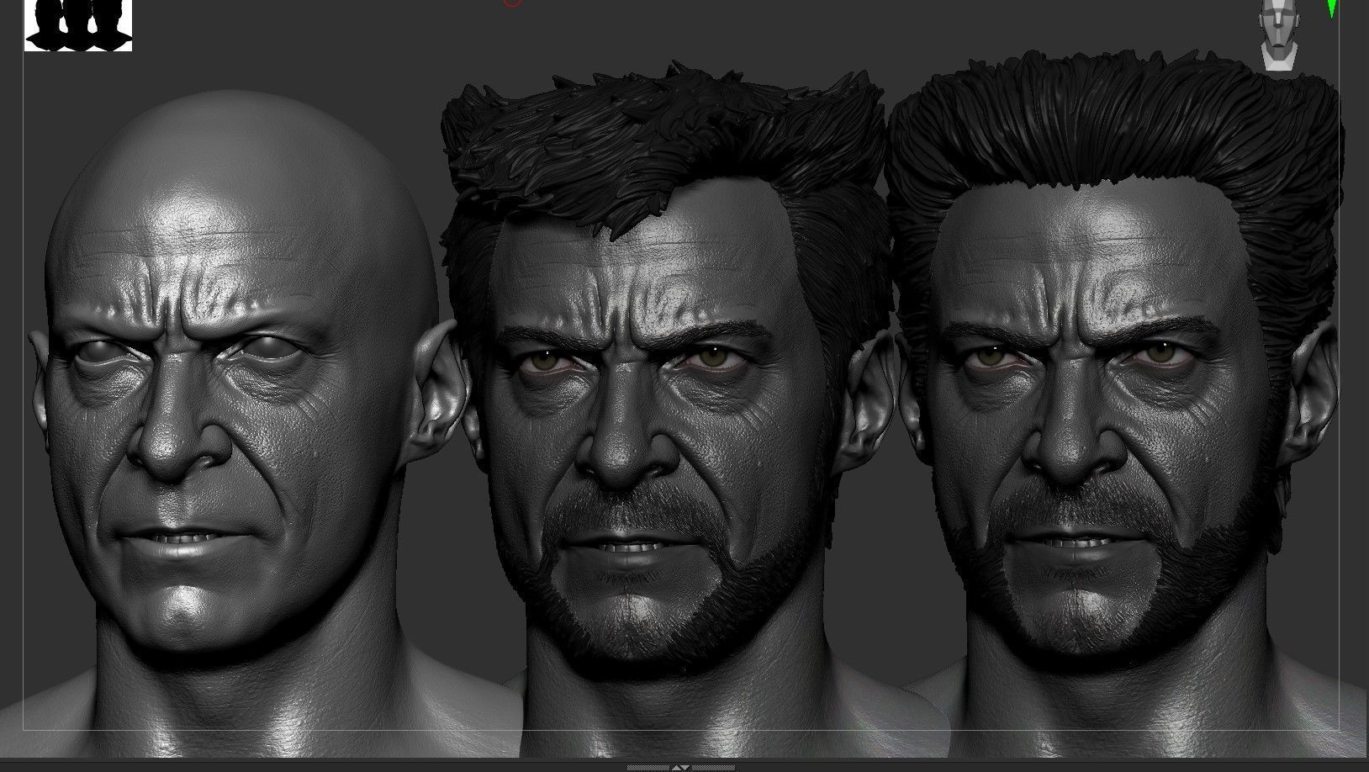The image size is (1369, 772).
Task: Click the CamView head orientation icon
Action: pos(1280,35)
